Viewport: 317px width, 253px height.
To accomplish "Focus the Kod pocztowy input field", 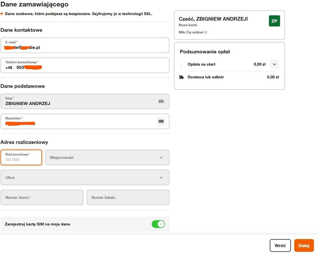I will coord(21,158).
